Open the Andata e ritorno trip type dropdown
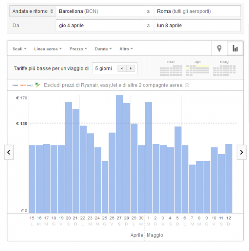Screen dimensions: 249x251 coord(32,11)
